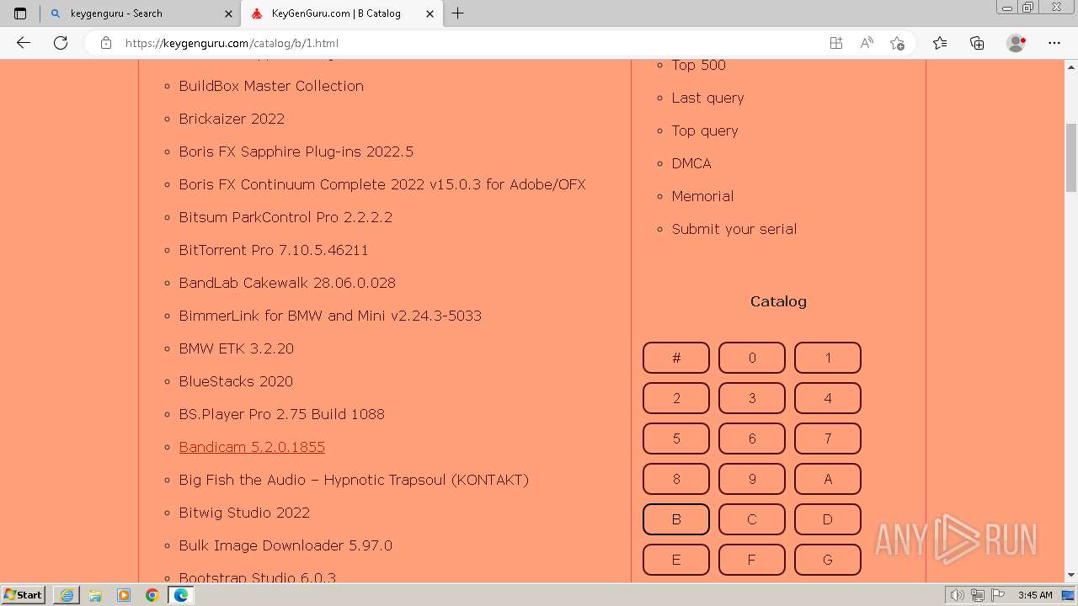Click the Action Center flag tray icon
This screenshot has width=1078, height=606.
(998, 595)
